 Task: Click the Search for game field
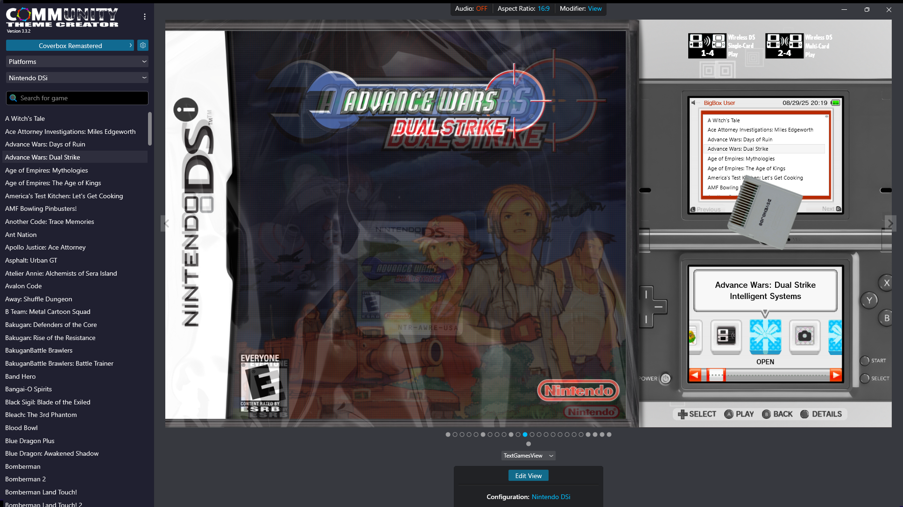click(77, 98)
